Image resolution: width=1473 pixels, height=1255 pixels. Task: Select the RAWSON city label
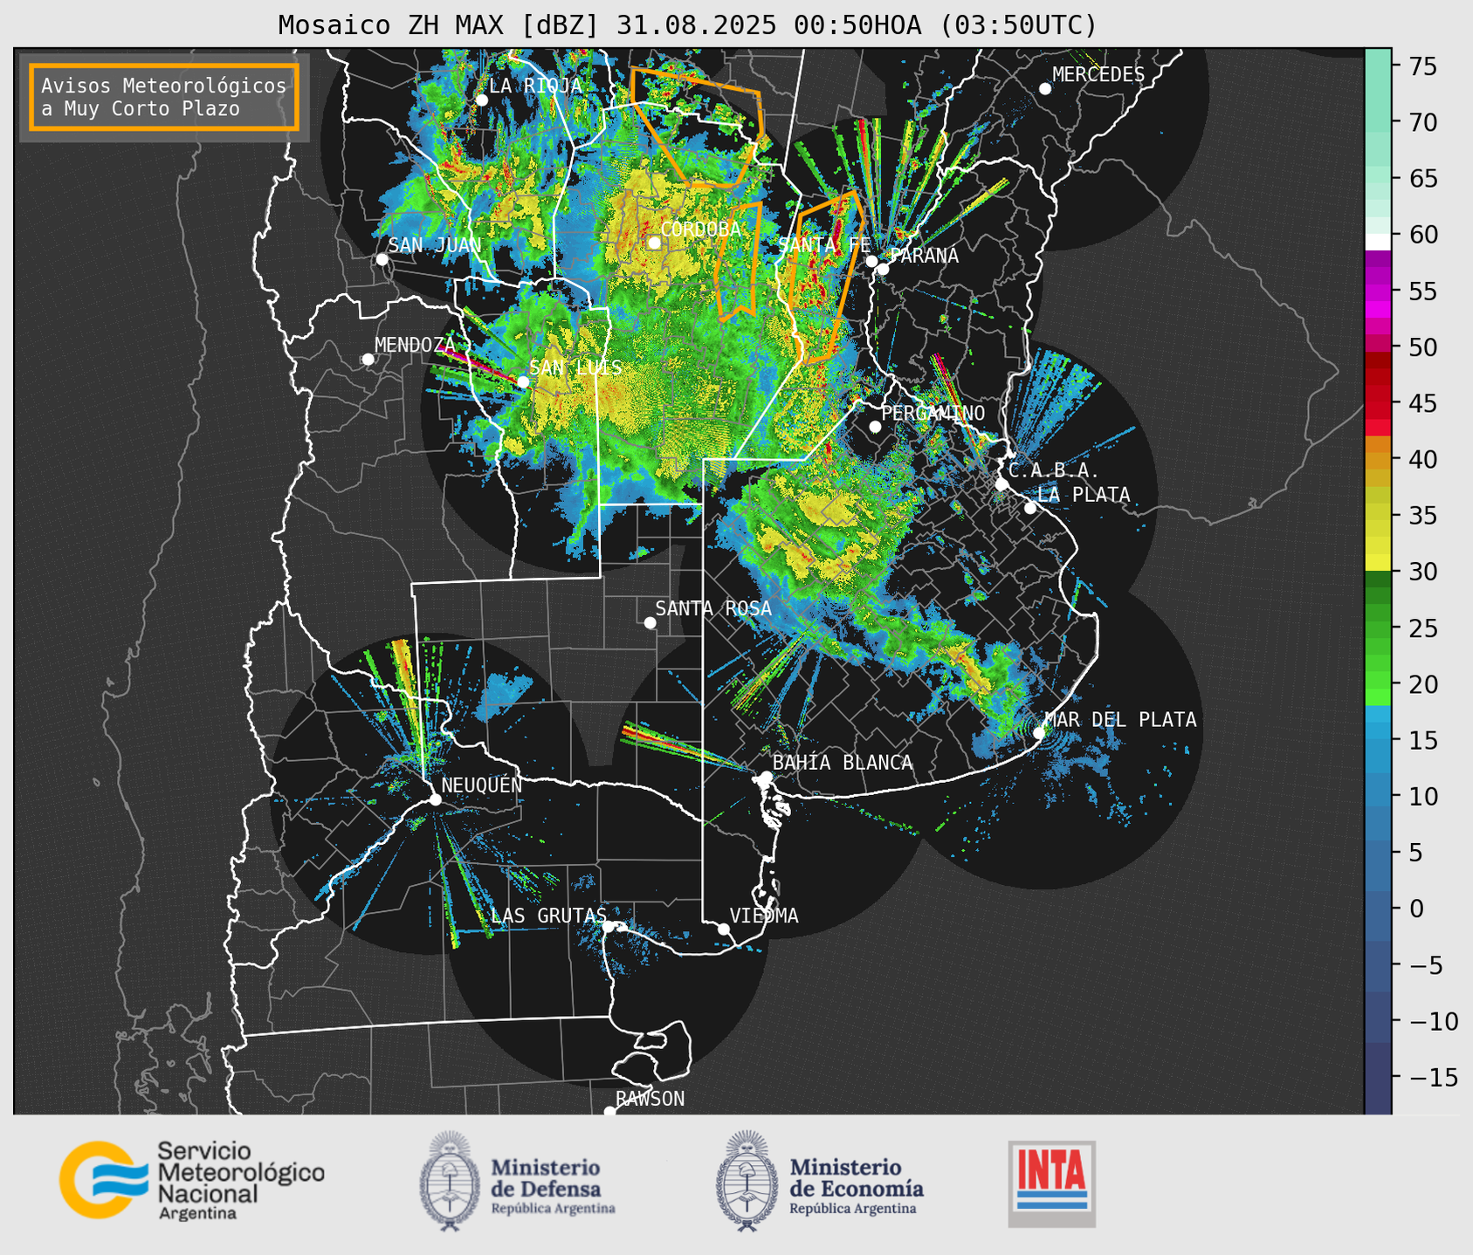tap(650, 1099)
